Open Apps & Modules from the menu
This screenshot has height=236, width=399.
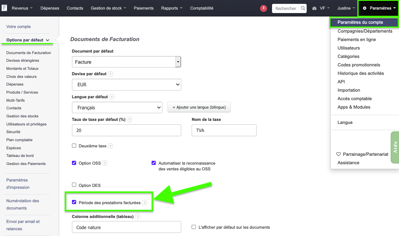click(x=354, y=107)
